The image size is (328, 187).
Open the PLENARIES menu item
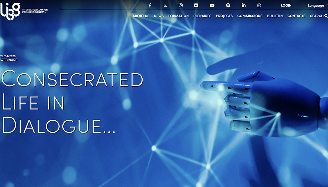coord(202,16)
